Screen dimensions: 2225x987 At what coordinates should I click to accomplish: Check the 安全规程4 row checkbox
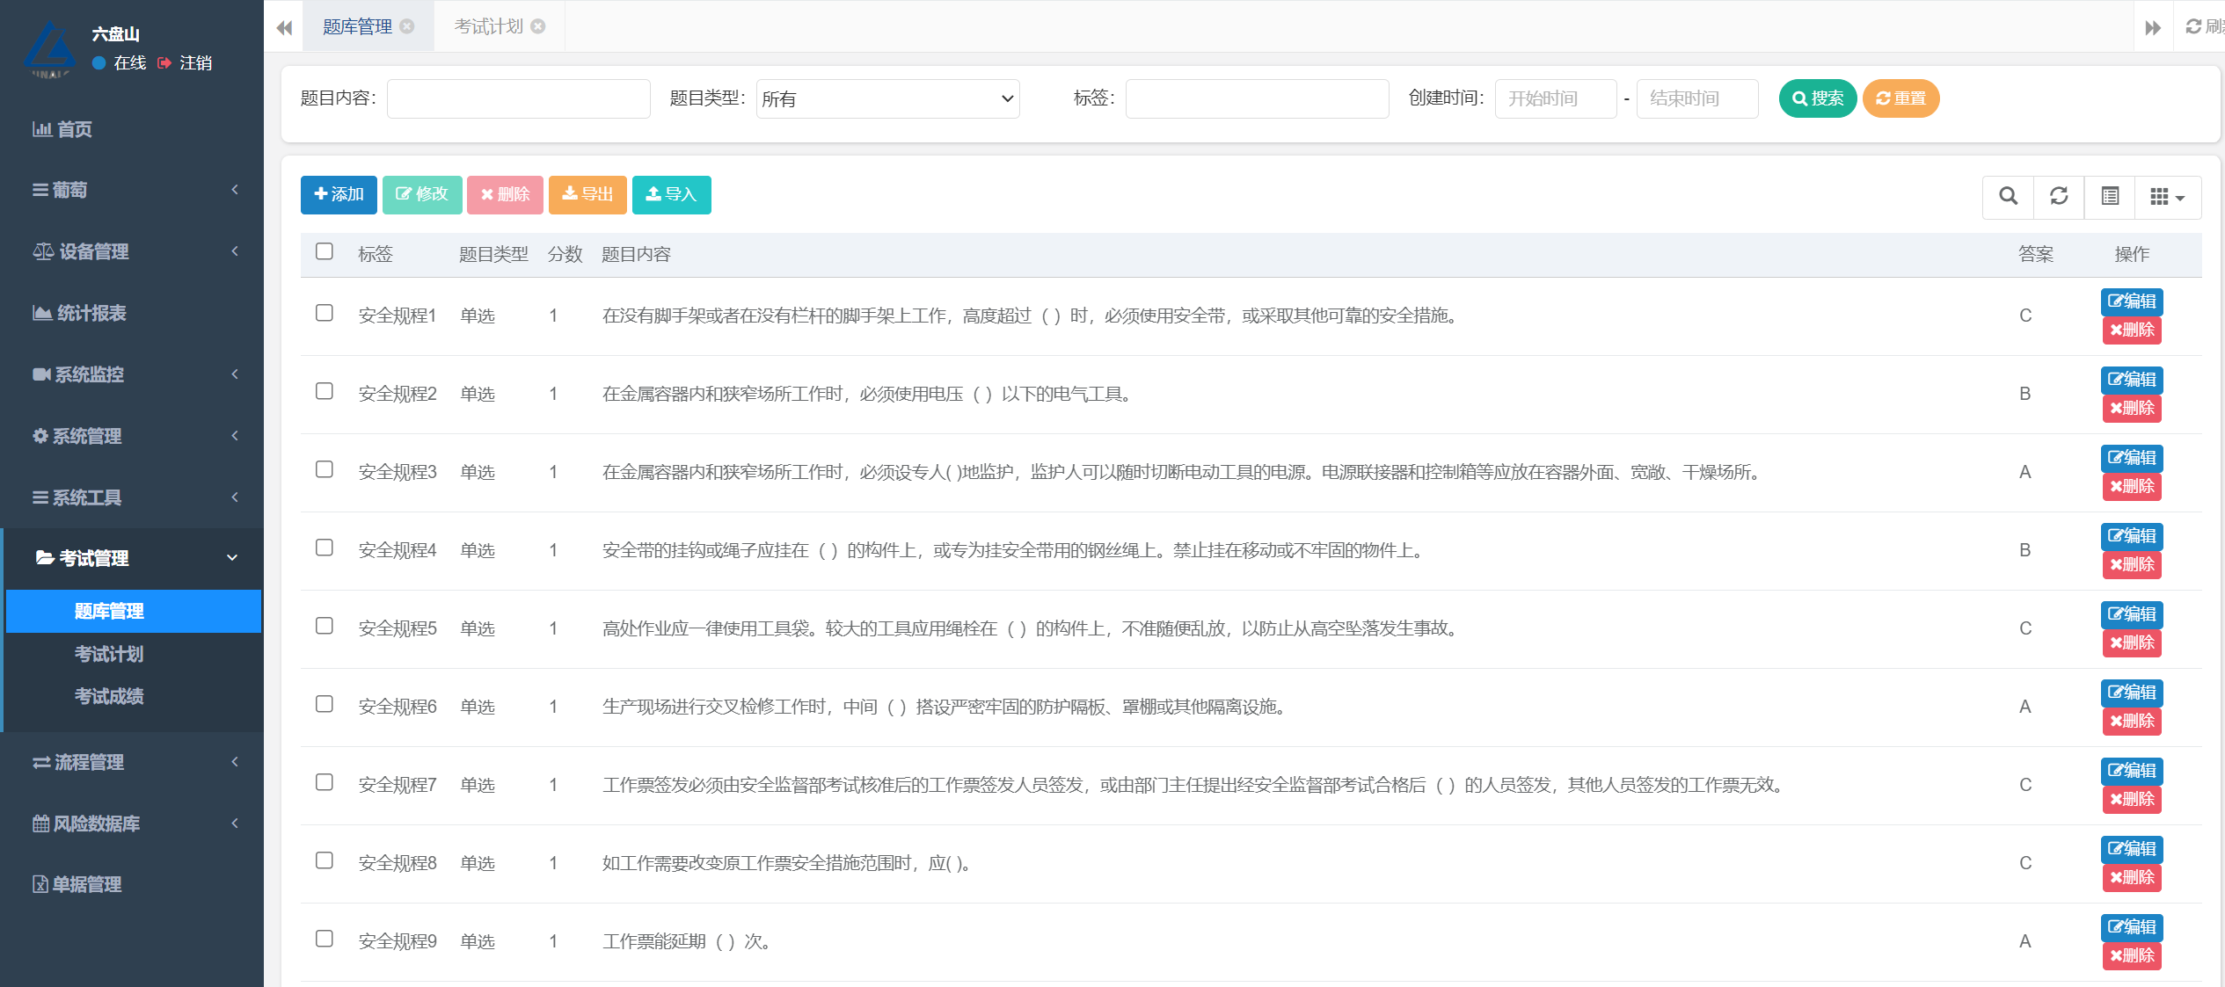(325, 548)
